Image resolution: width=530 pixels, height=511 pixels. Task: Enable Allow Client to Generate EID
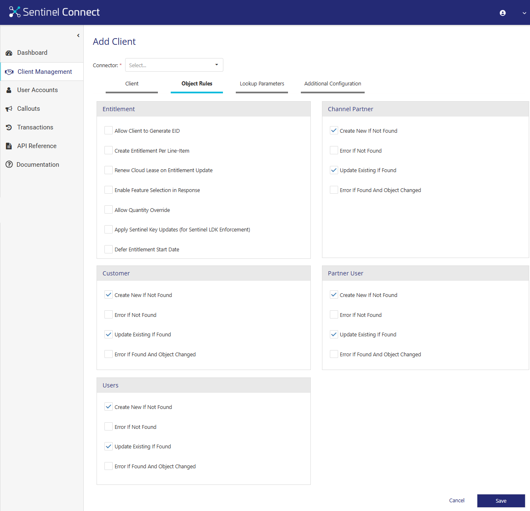point(109,131)
